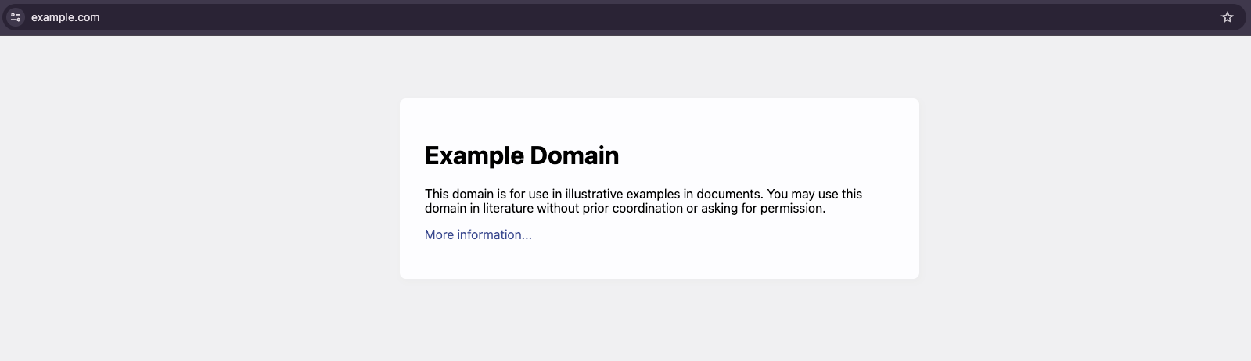This screenshot has height=361, width=1251.
Task: Bookmark this page with the star icon
Action: point(1227,17)
